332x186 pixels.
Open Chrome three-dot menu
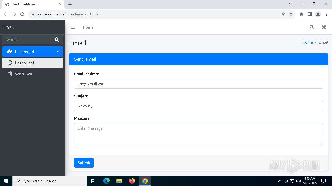point(326,14)
